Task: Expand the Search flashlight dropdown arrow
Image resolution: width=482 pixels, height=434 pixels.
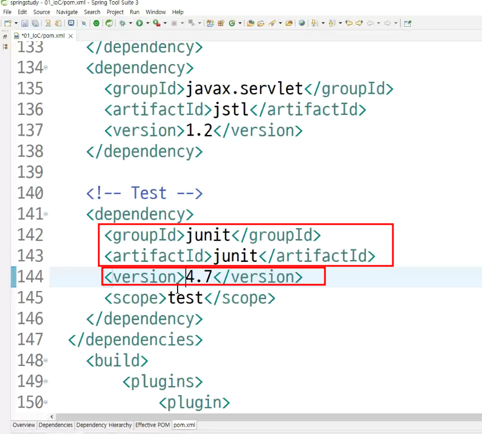Action: [280, 23]
